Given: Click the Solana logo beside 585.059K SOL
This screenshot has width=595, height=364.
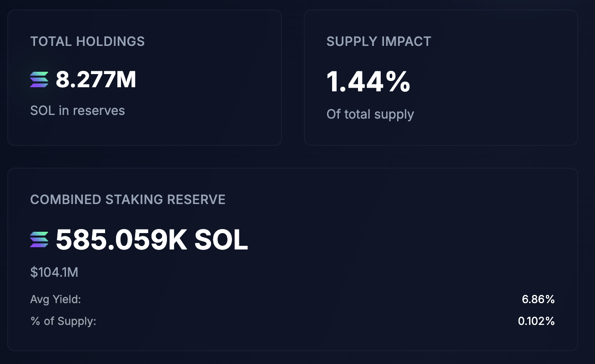Looking at the screenshot, I should [x=39, y=239].
